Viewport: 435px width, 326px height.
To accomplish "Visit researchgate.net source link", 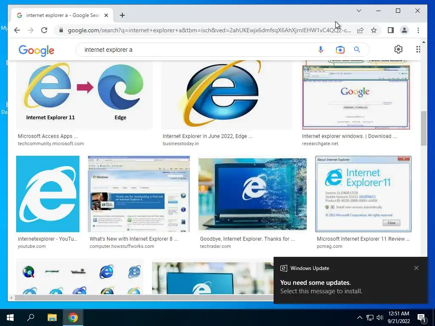I will pyautogui.click(x=320, y=143).
